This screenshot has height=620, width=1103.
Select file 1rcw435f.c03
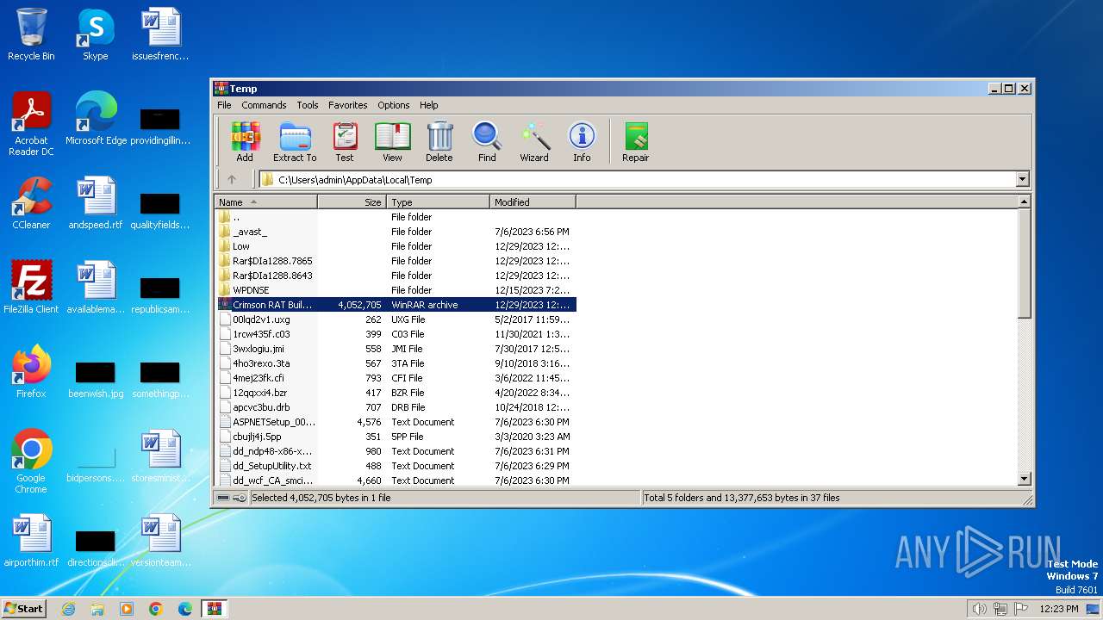(396, 334)
